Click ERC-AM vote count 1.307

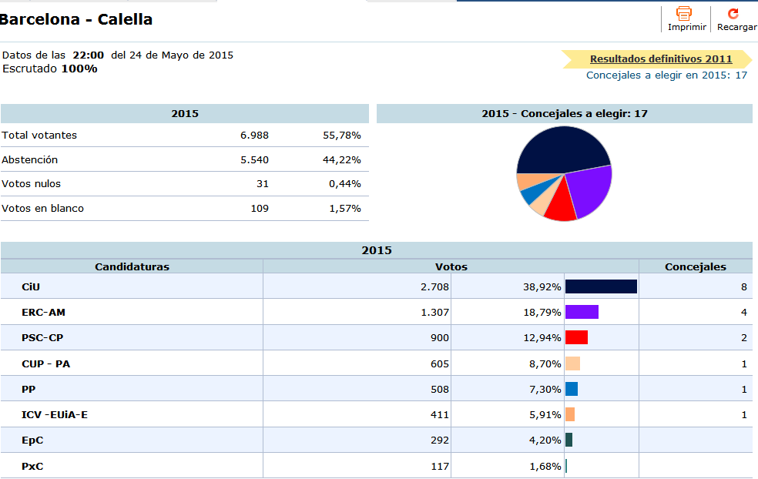click(434, 313)
